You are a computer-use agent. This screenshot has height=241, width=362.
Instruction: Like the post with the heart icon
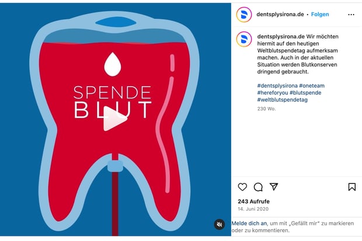pos(242,187)
